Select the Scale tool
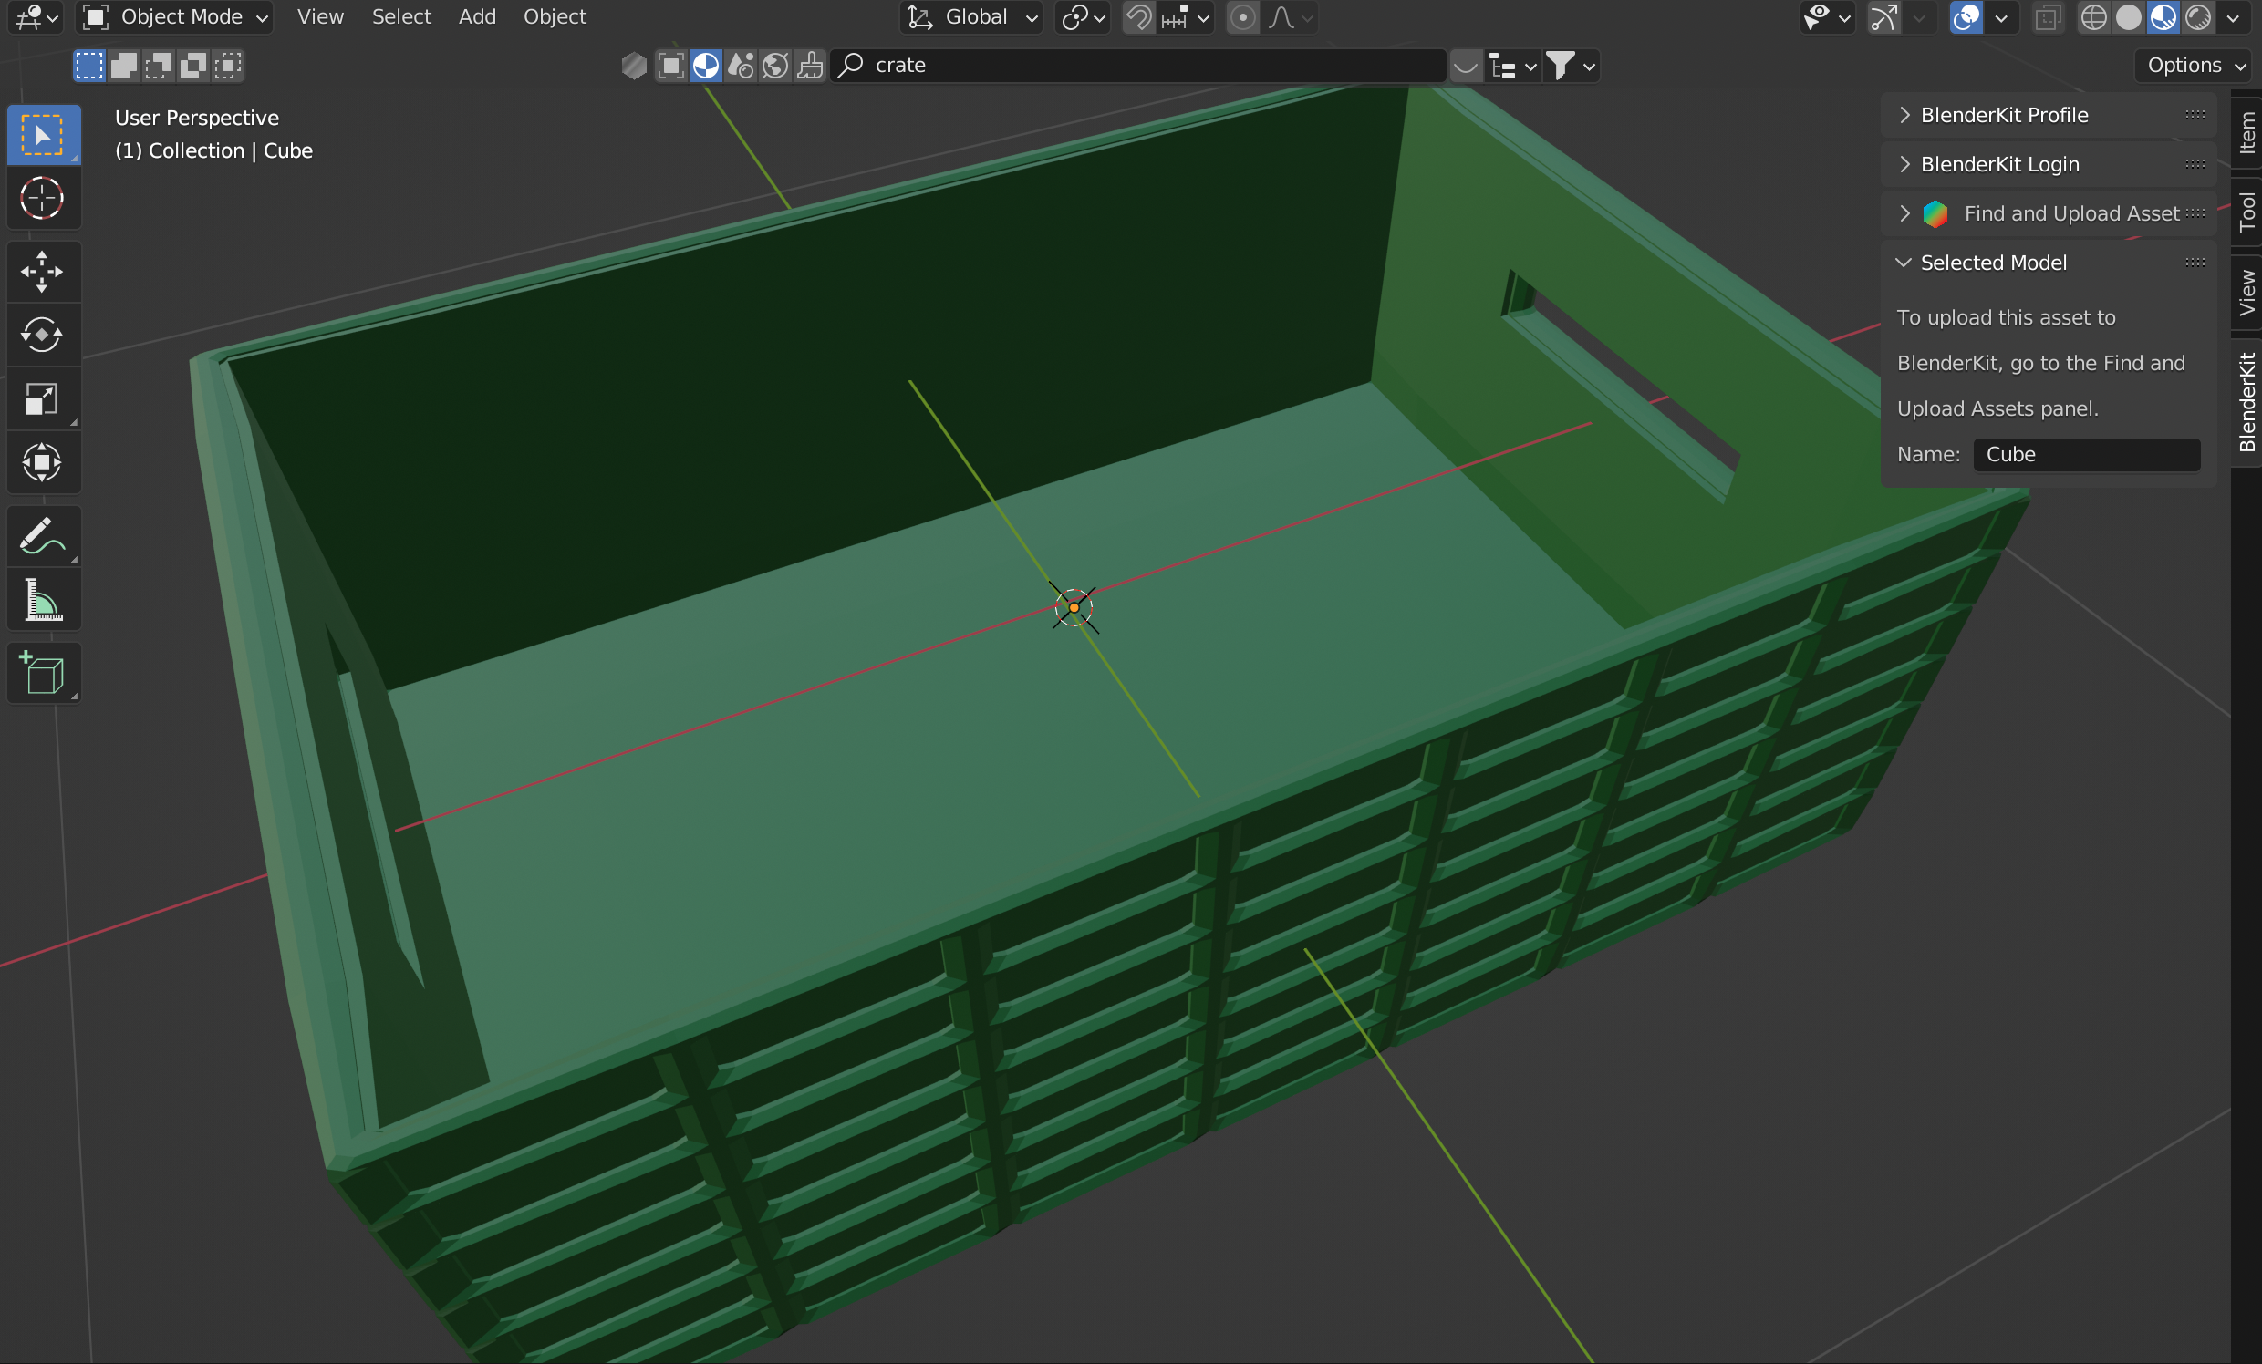This screenshot has height=1364, width=2262. click(43, 398)
